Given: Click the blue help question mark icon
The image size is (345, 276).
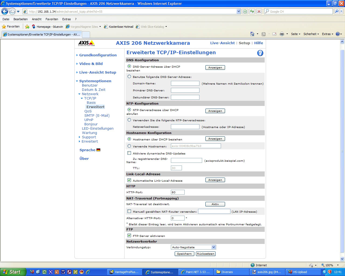Looking at the screenshot, I should click(x=260, y=53).
